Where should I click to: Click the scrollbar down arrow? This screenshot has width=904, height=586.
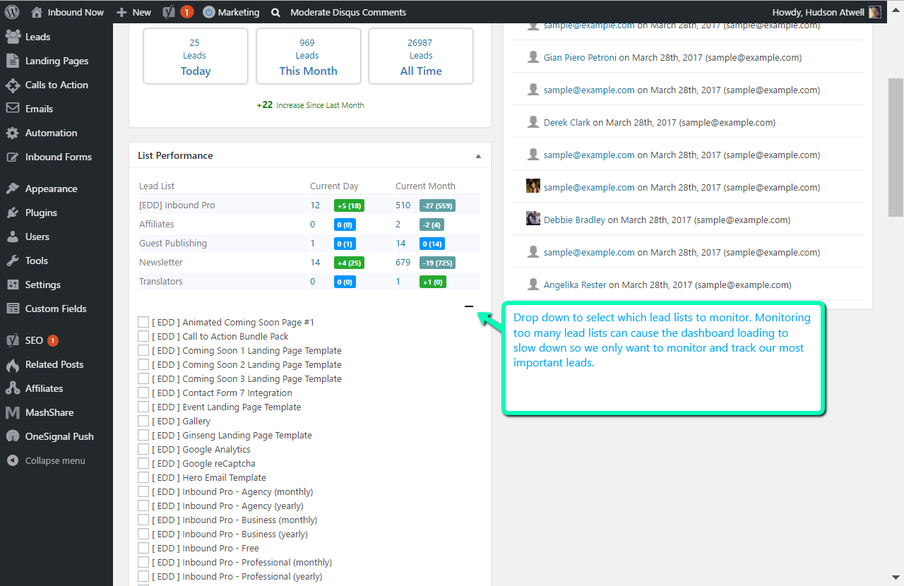(x=896, y=577)
